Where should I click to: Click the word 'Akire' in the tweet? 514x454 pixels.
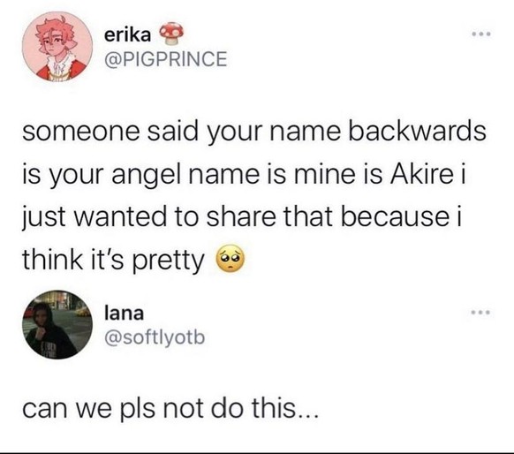click(x=421, y=174)
